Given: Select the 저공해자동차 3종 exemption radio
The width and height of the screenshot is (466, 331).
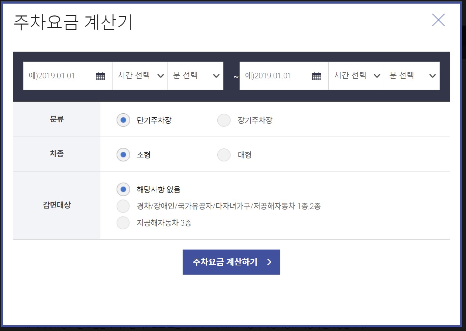Looking at the screenshot, I should pyautogui.click(x=123, y=223).
